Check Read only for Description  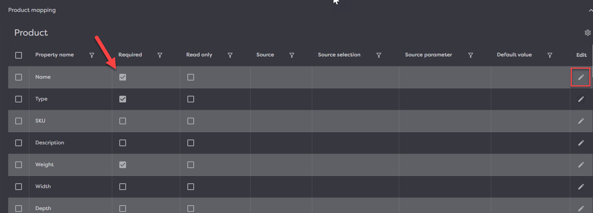[x=191, y=143]
